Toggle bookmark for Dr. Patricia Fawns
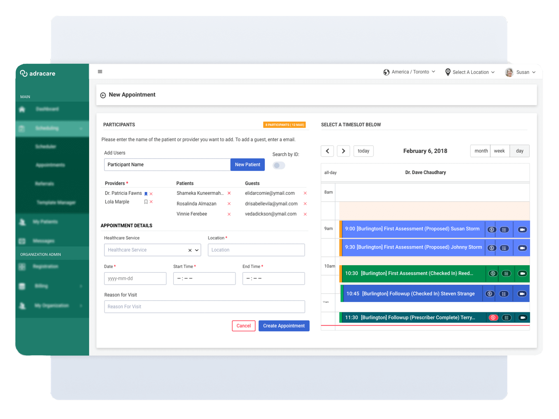The image size is (559, 419). click(146, 194)
